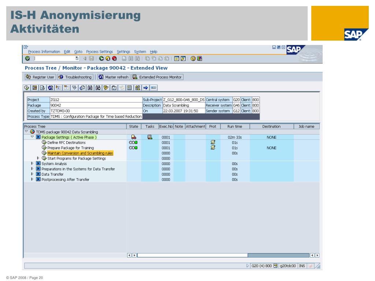The image size is (375, 281).
Task: Click the refresh icon in tree toolbar
Action: coord(50,88)
